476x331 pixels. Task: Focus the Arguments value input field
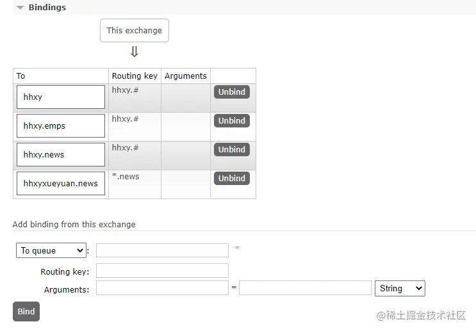tap(305, 287)
